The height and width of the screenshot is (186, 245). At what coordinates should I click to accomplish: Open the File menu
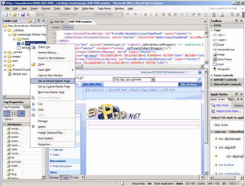click(x=7, y=8)
